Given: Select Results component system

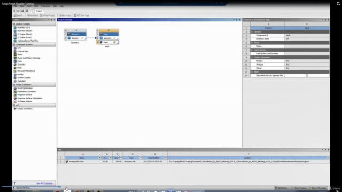Looking at the screenshot, I should click(x=20, y=74).
